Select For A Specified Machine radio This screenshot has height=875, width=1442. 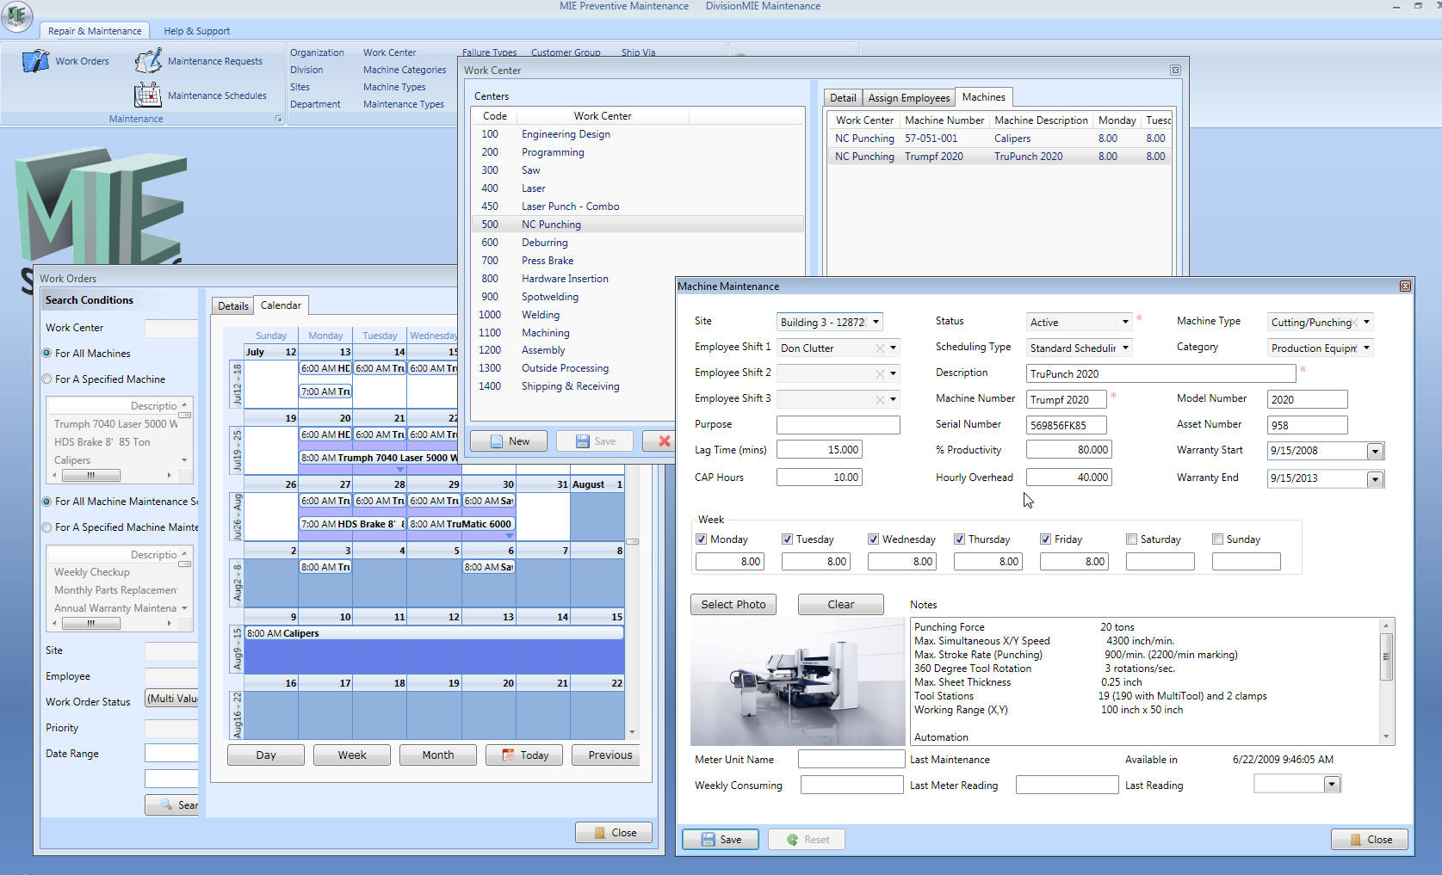(x=47, y=379)
